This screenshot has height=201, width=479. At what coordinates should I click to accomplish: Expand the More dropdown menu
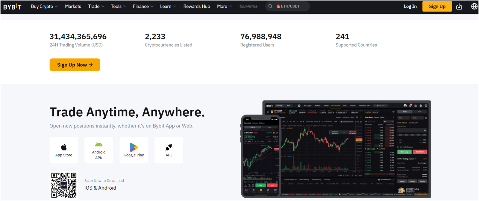(225, 6)
